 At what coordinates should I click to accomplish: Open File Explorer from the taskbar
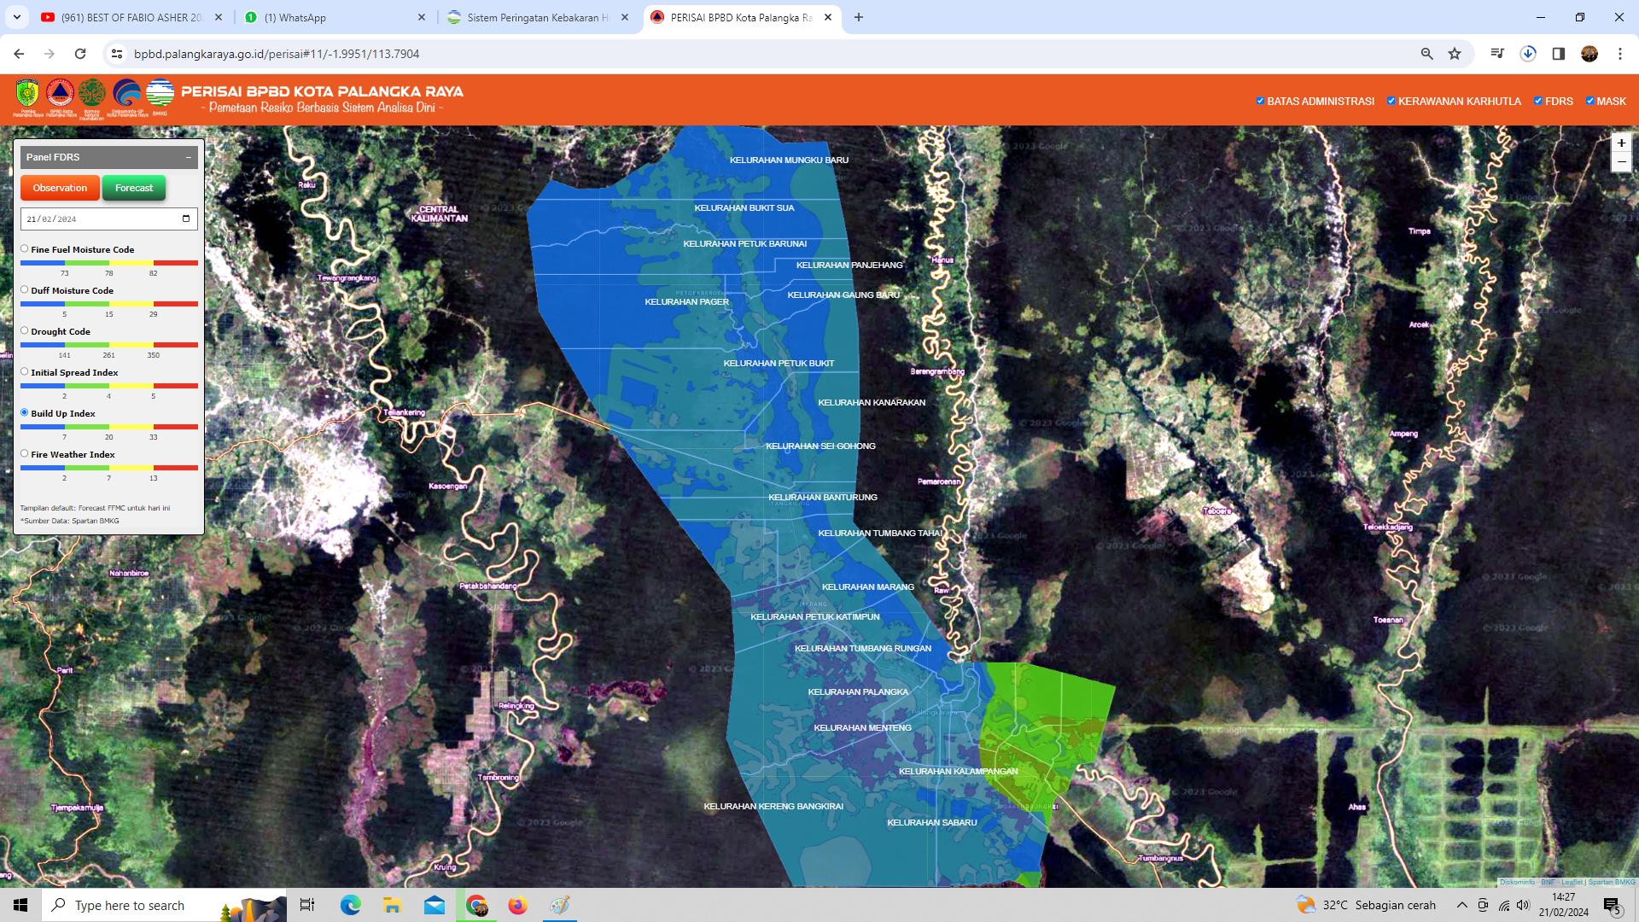point(392,905)
